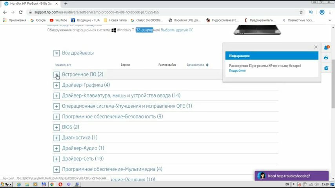This screenshot has width=335, height=188.
Task: Open the Совместные поку bookmark
Action: click(x=299, y=20)
